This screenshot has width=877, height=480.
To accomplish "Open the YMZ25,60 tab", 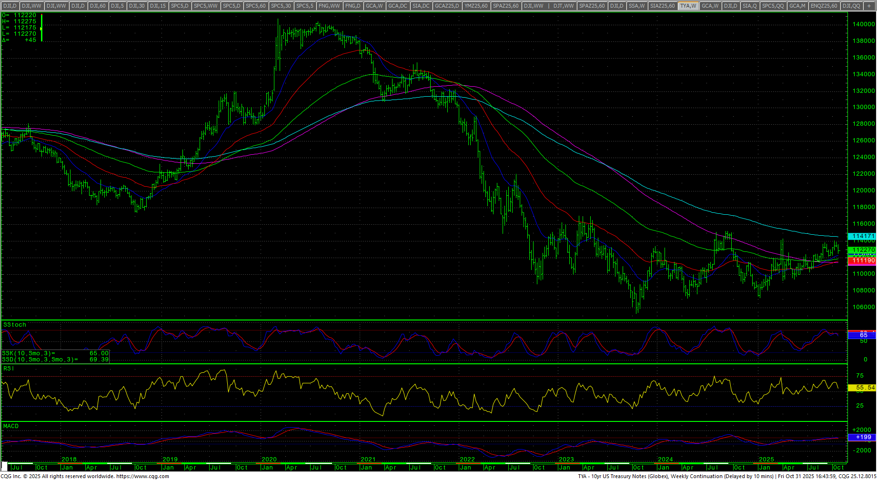I will tap(476, 6).
